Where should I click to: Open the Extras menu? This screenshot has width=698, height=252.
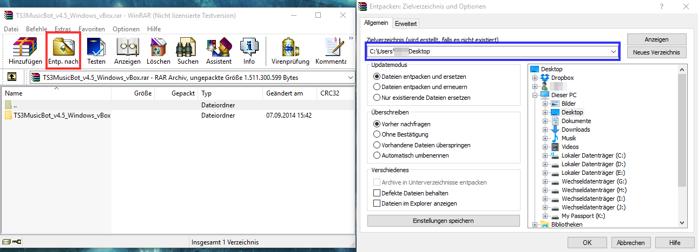(x=63, y=29)
